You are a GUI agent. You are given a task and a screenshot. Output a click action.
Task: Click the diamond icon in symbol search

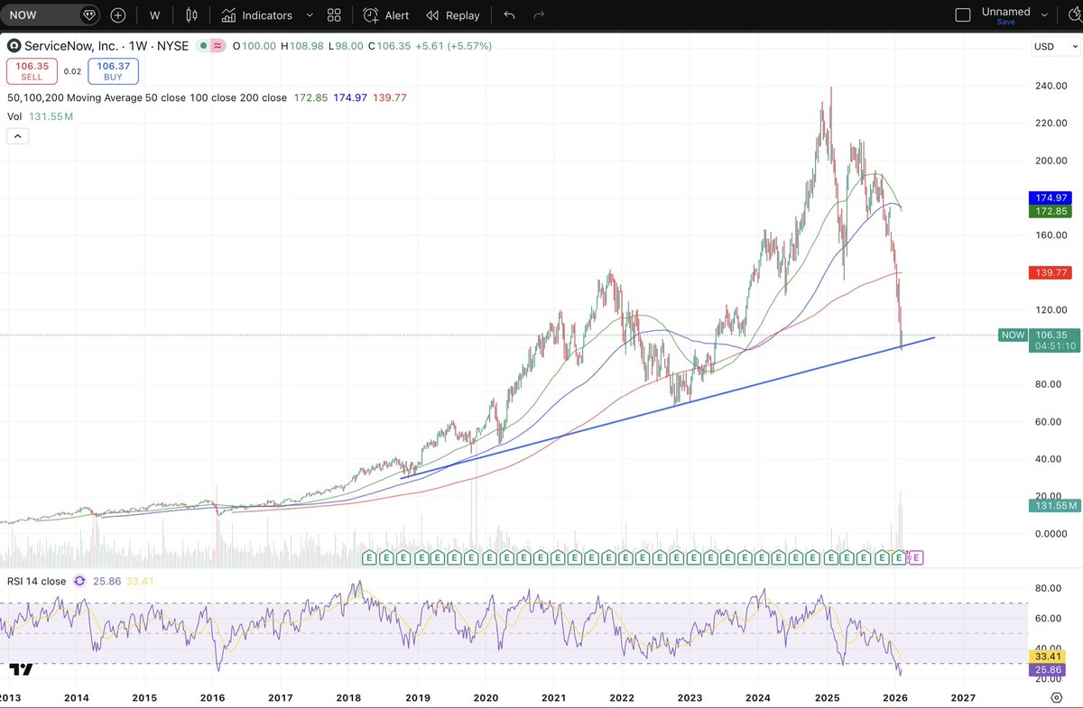pos(88,15)
